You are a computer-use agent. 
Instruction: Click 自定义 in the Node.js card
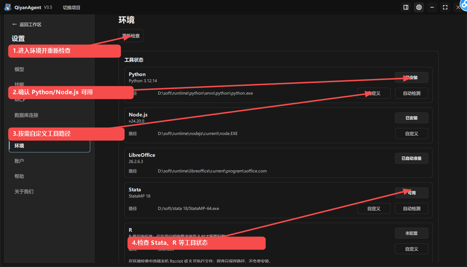coord(412,133)
